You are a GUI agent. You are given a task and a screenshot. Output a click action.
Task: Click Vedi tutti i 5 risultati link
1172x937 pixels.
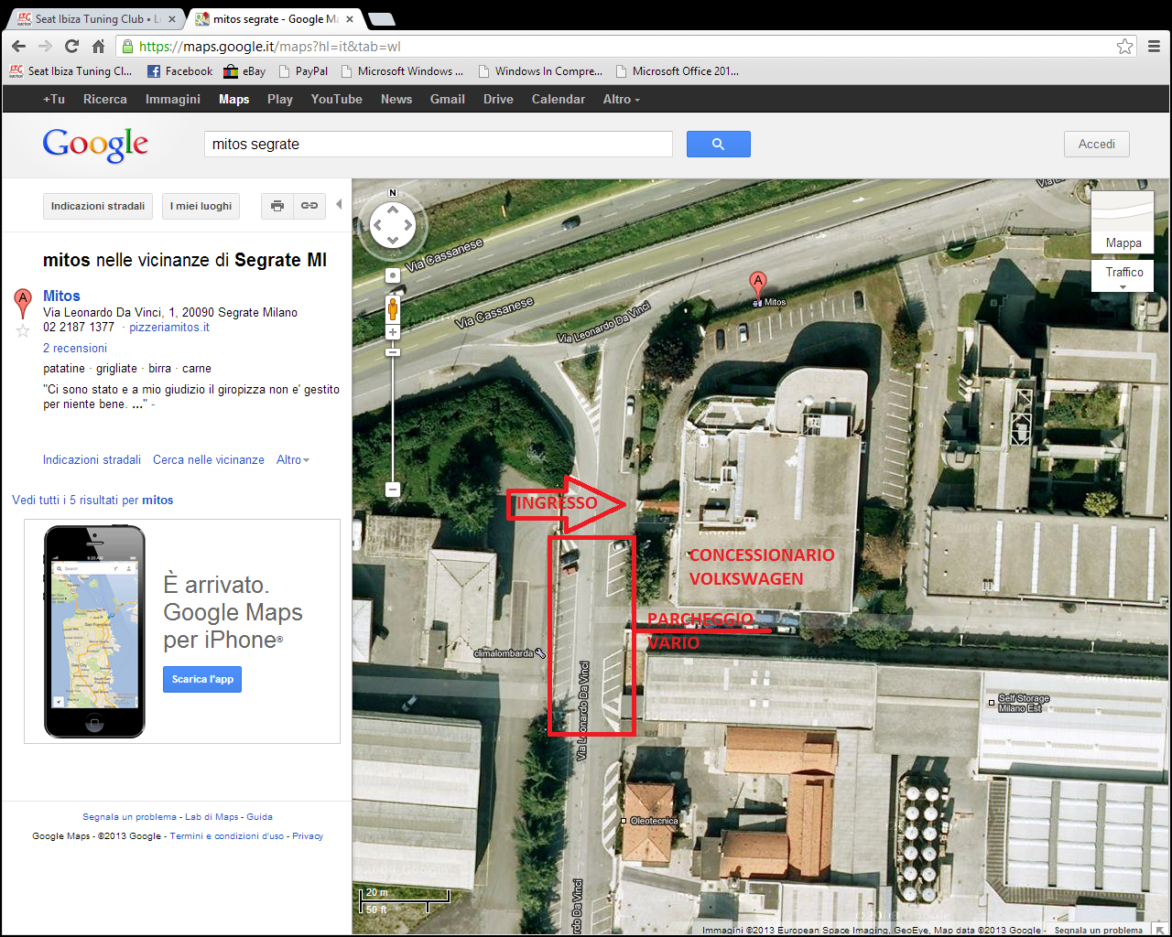tap(92, 500)
